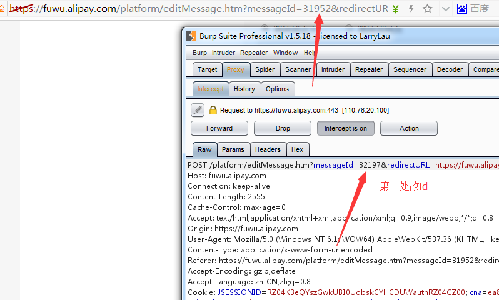Click the User-Agent header line
Image resolution: width=499 pixels, height=300 pixels.
[343, 239]
